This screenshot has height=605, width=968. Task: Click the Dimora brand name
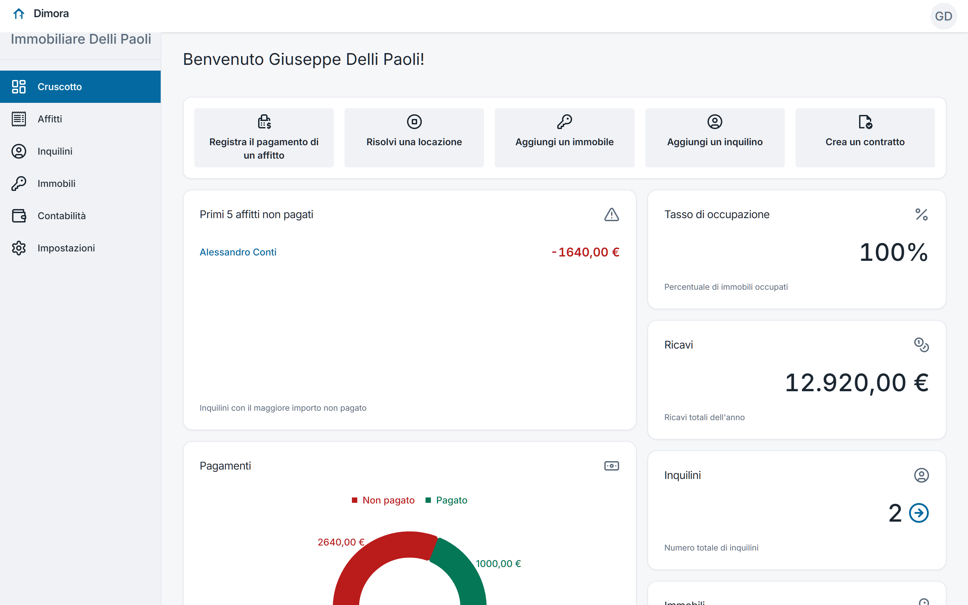[51, 13]
